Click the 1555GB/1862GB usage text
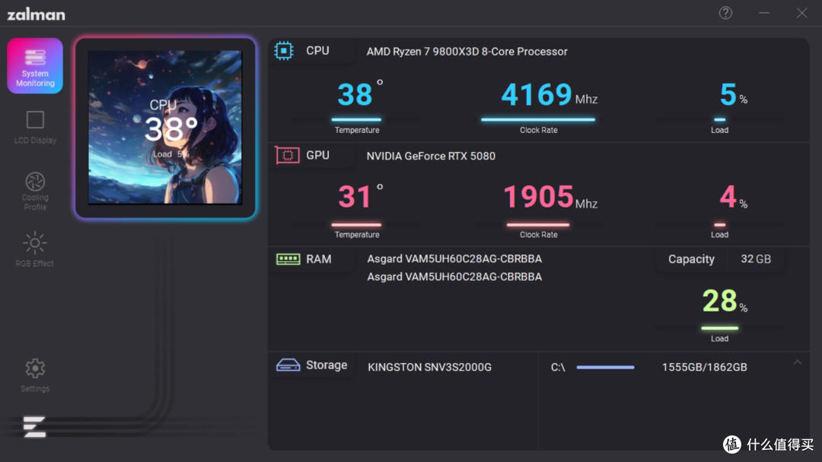822x462 pixels. pos(704,367)
